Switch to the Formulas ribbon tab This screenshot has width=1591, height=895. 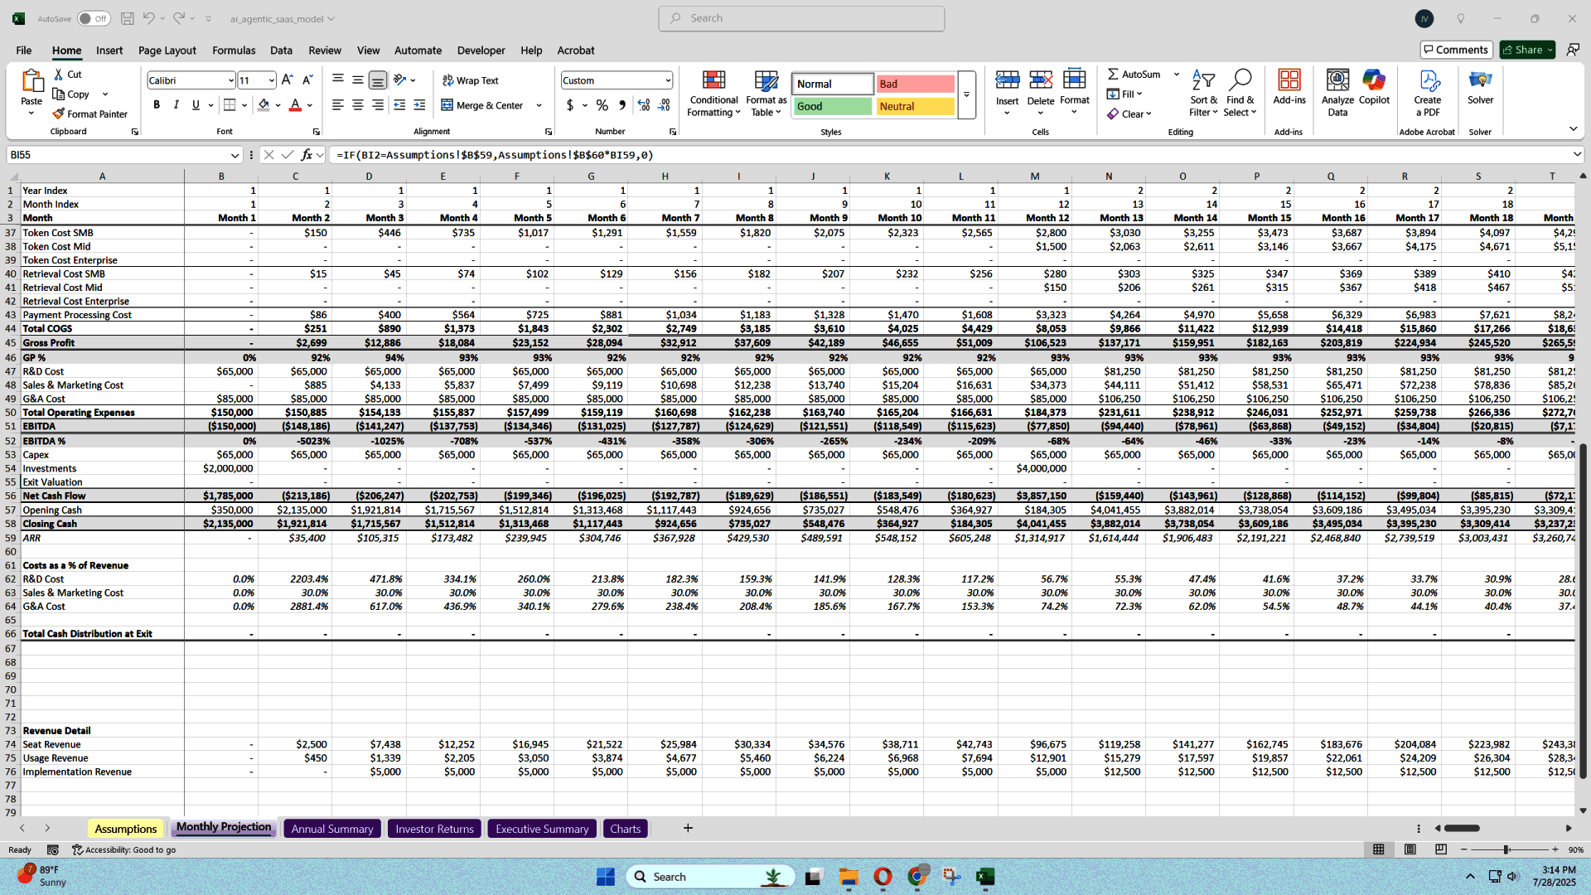[x=234, y=50]
